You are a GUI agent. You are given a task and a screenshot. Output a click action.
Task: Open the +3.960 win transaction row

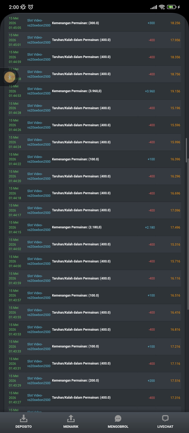(x=94, y=91)
